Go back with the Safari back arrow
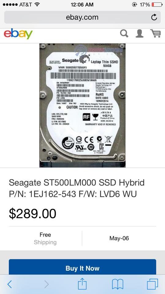 9,284
